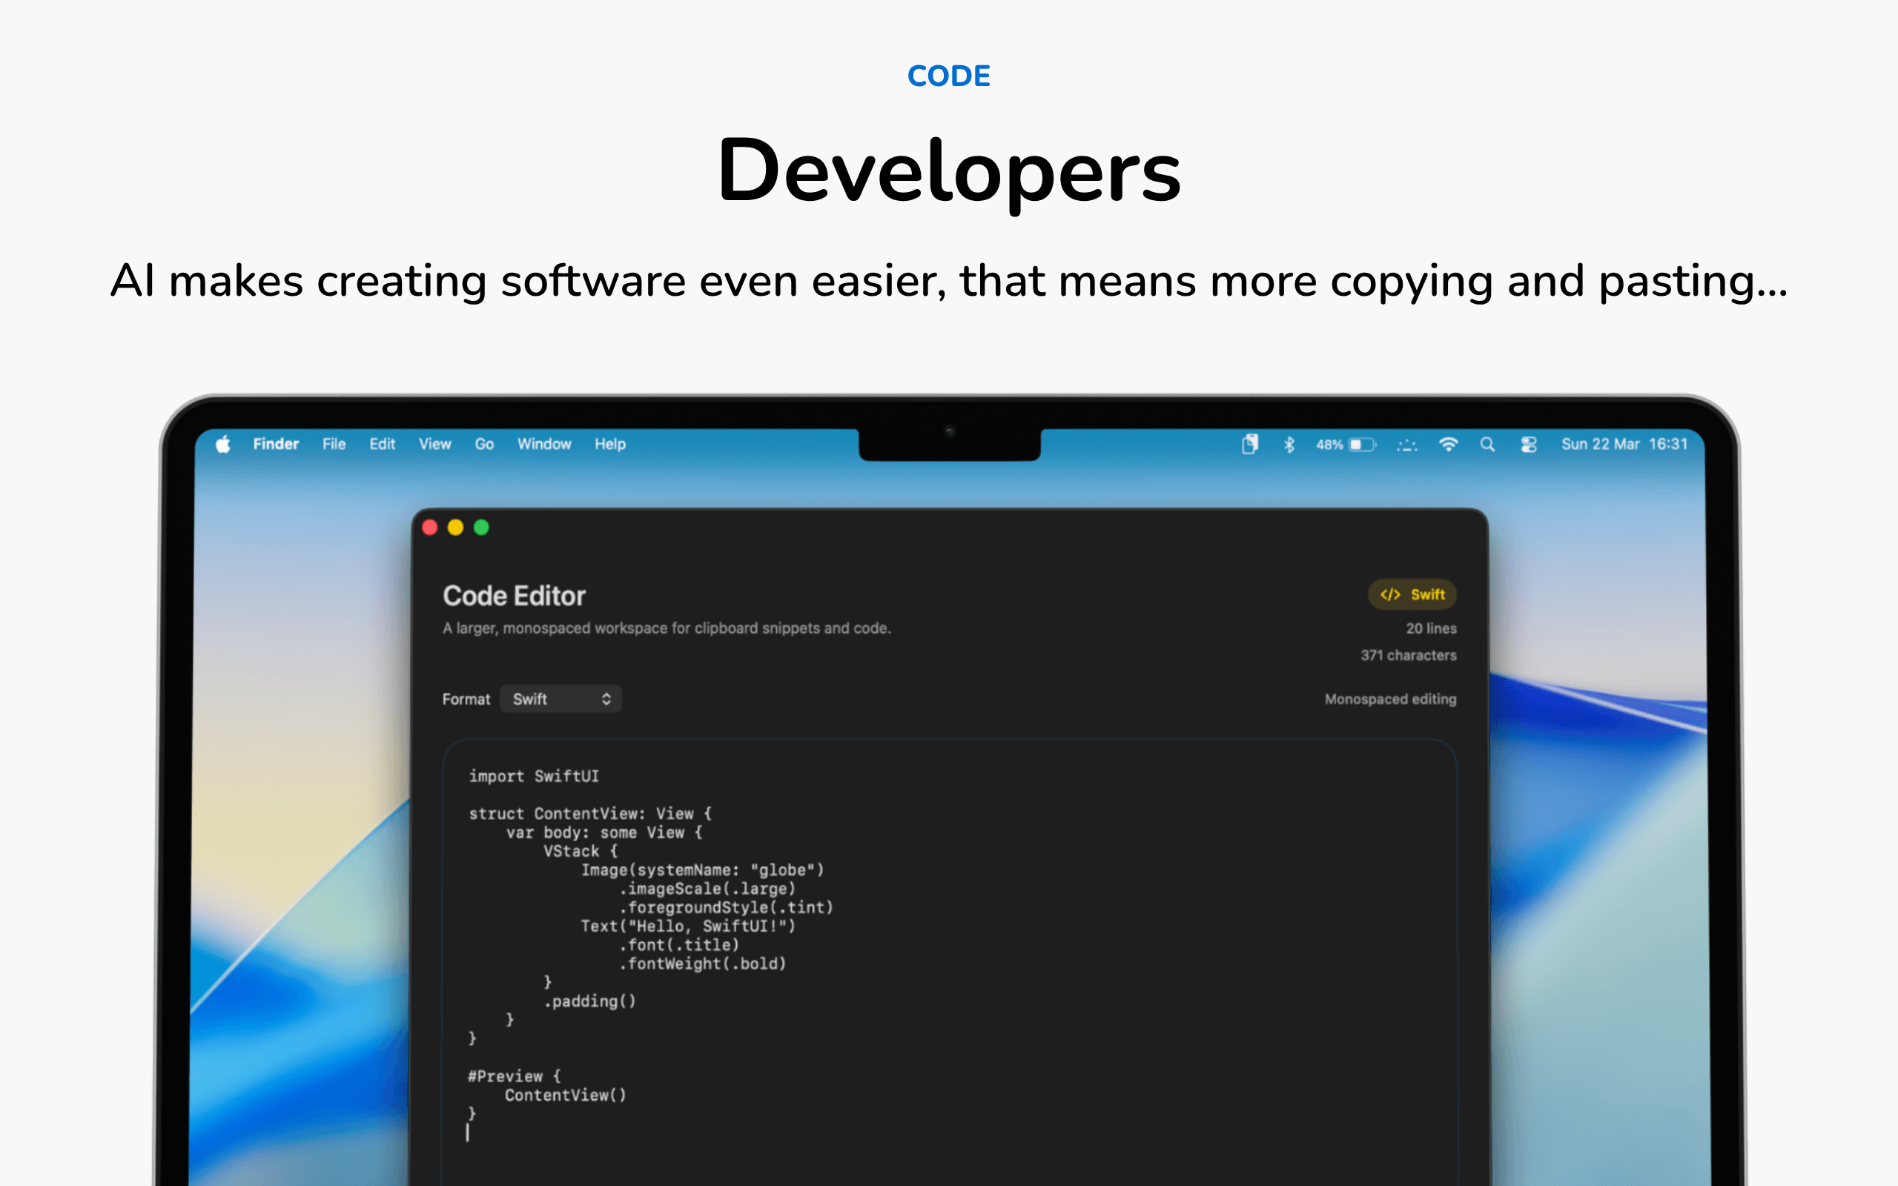Toggle Monospaced editing
The height and width of the screenshot is (1186, 1898).
[x=1390, y=699]
